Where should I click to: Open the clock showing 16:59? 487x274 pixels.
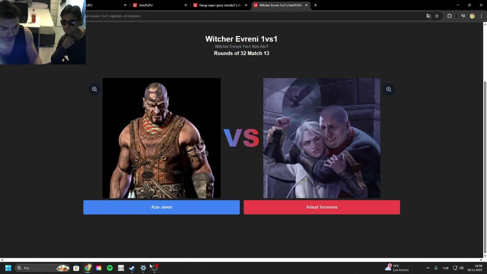click(x=475, y=268)
